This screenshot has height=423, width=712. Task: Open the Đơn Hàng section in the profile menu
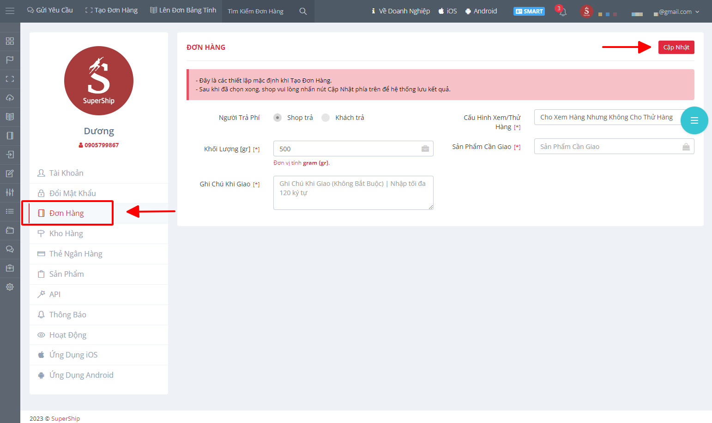99,213
